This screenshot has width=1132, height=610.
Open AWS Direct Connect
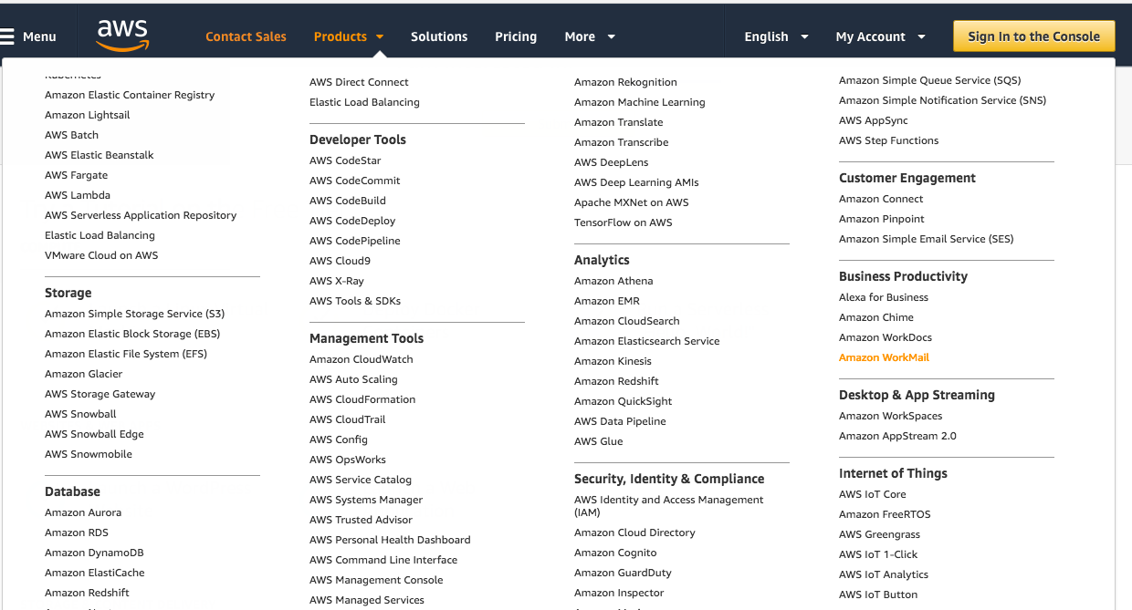(359, 82)
